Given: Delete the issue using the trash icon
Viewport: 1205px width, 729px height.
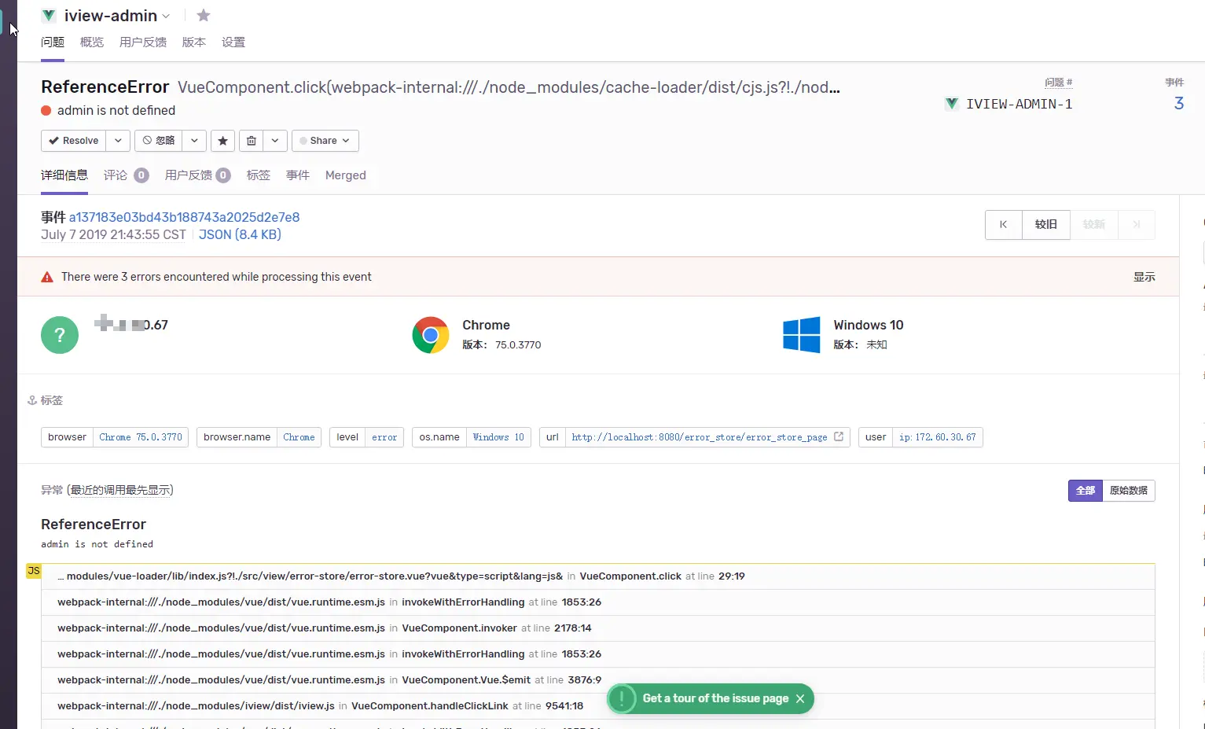Looking at the screenshot, I should (x=252, y=141).
